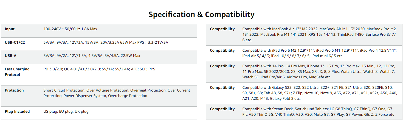Screen dimensions: 403x138
Task: Select the Input row label
Action: pyautogui.click(x=10, y=29)
